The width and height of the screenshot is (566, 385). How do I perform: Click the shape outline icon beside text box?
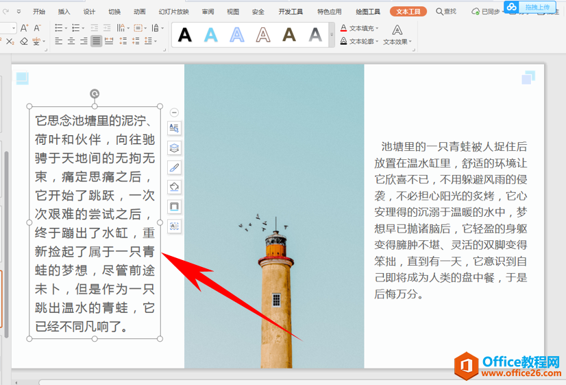[174, 207]
